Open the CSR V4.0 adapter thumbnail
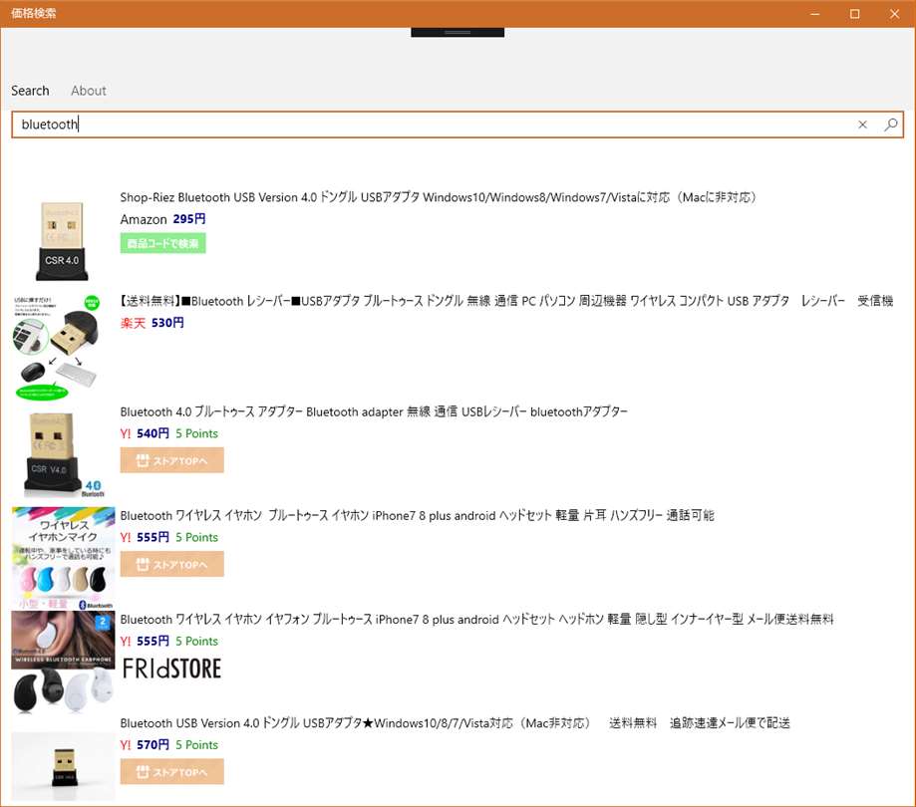Screen dimensions: 916x807 [x=63, y=454]
